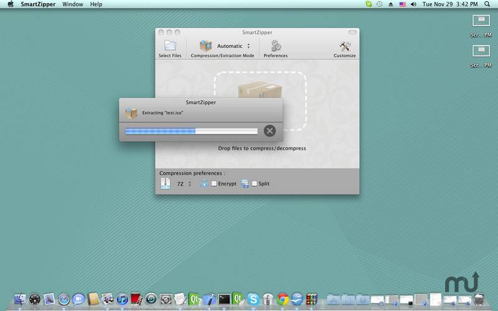Click the 7Z archive format file icon

(166, 183)
